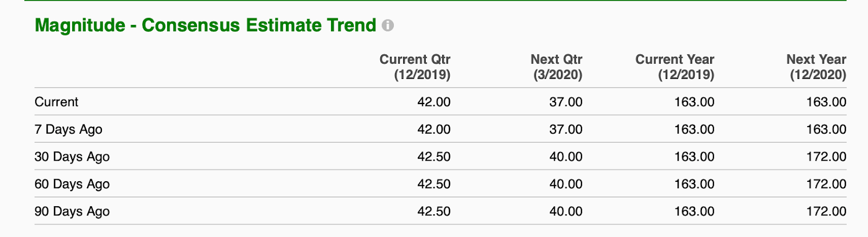Select the 60 Days Ago row label
Viewport: 868px width, 237px height.
(x=72, y=184)
